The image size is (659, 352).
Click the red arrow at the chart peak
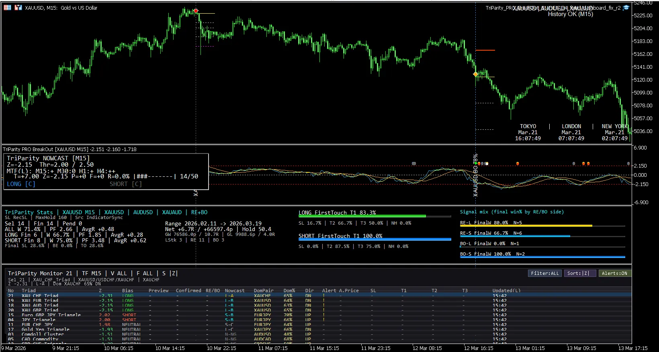click(x=196, y=11)
